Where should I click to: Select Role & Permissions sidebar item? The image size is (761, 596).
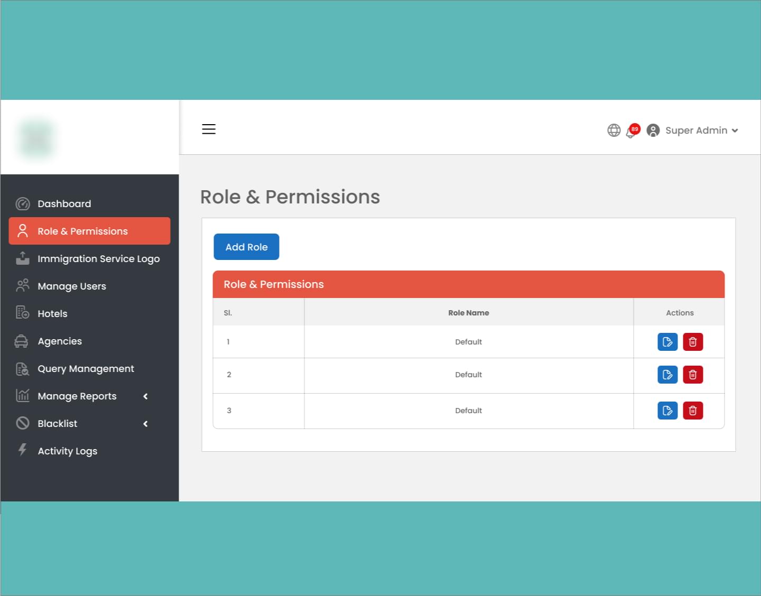point(89,231)
